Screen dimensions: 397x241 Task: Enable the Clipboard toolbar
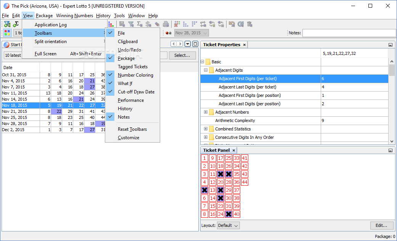132,42
